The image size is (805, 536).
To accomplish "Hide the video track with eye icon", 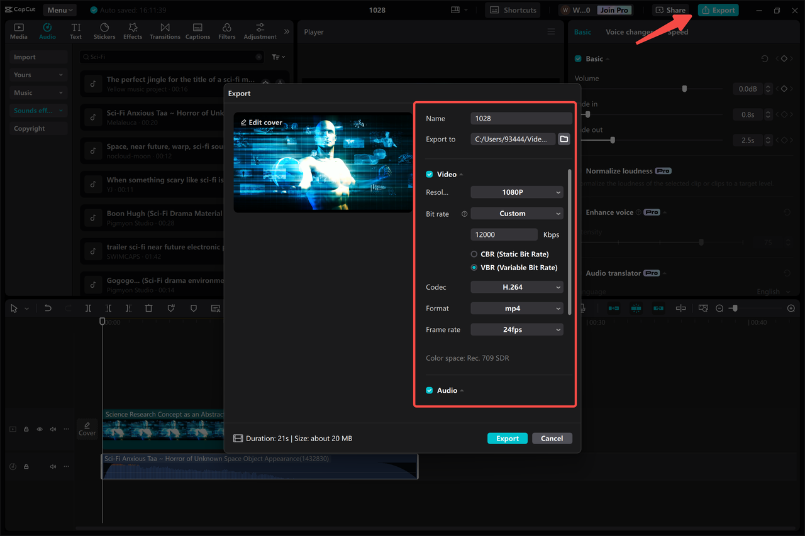I will tap(40, 429).
